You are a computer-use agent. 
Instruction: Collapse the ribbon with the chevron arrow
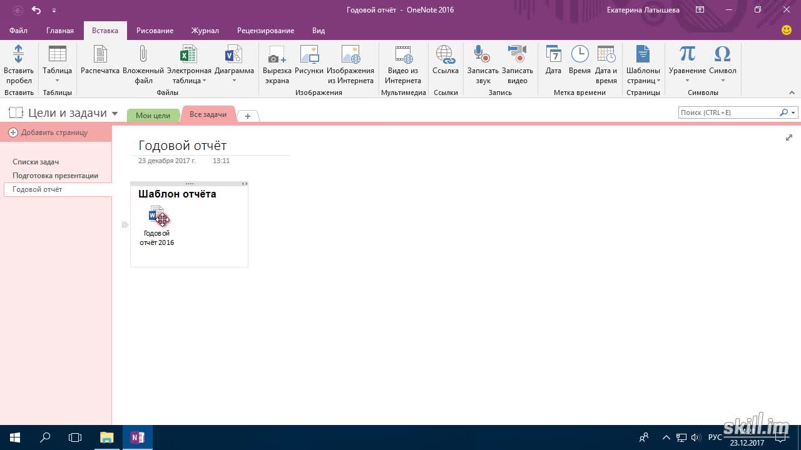pyautogui.click(x=792, y=92)
